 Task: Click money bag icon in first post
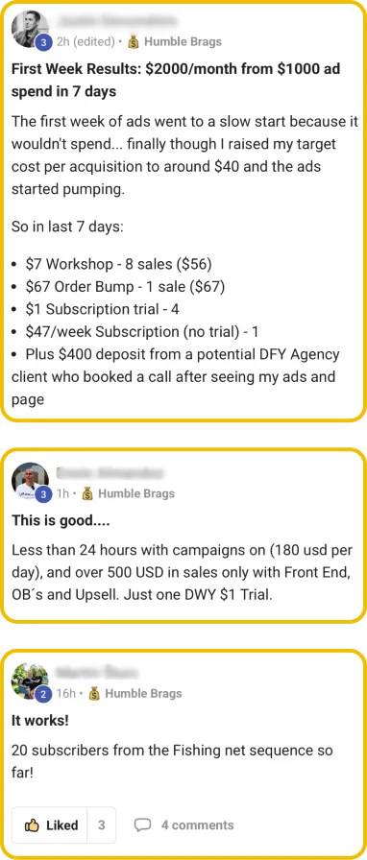(x=133, y=41)
